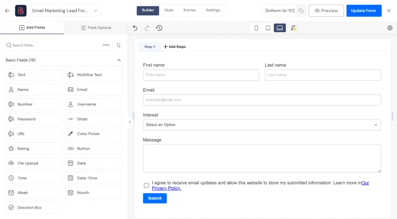The image size is (397, 219).
Task: Select the tablet device view
Action: coord(268,28)
